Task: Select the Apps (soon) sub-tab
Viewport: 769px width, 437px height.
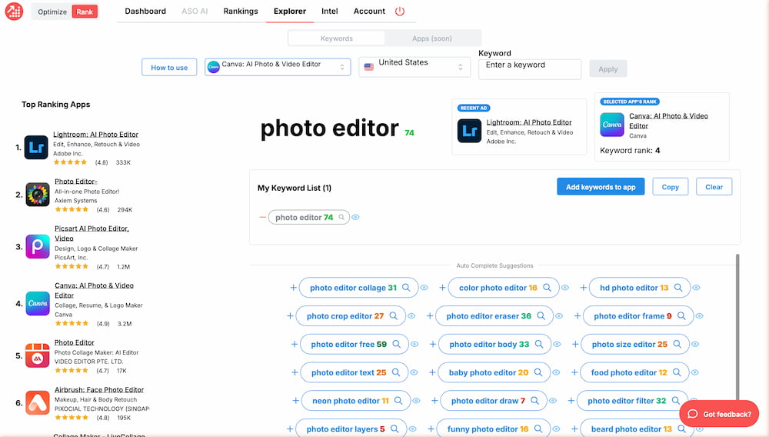Action: (431, 38)
